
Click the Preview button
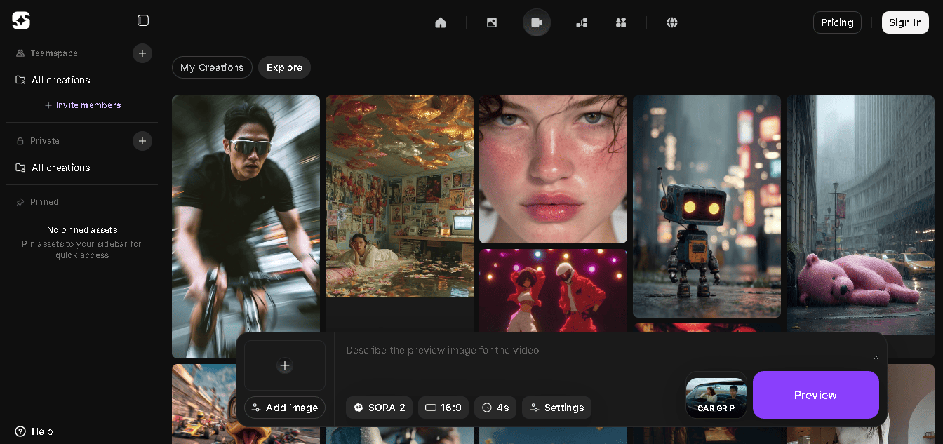[815, 395]
